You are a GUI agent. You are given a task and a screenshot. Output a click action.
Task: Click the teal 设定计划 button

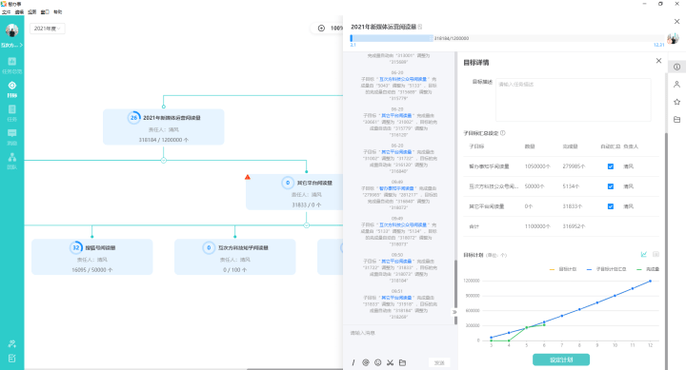point(561,360)
